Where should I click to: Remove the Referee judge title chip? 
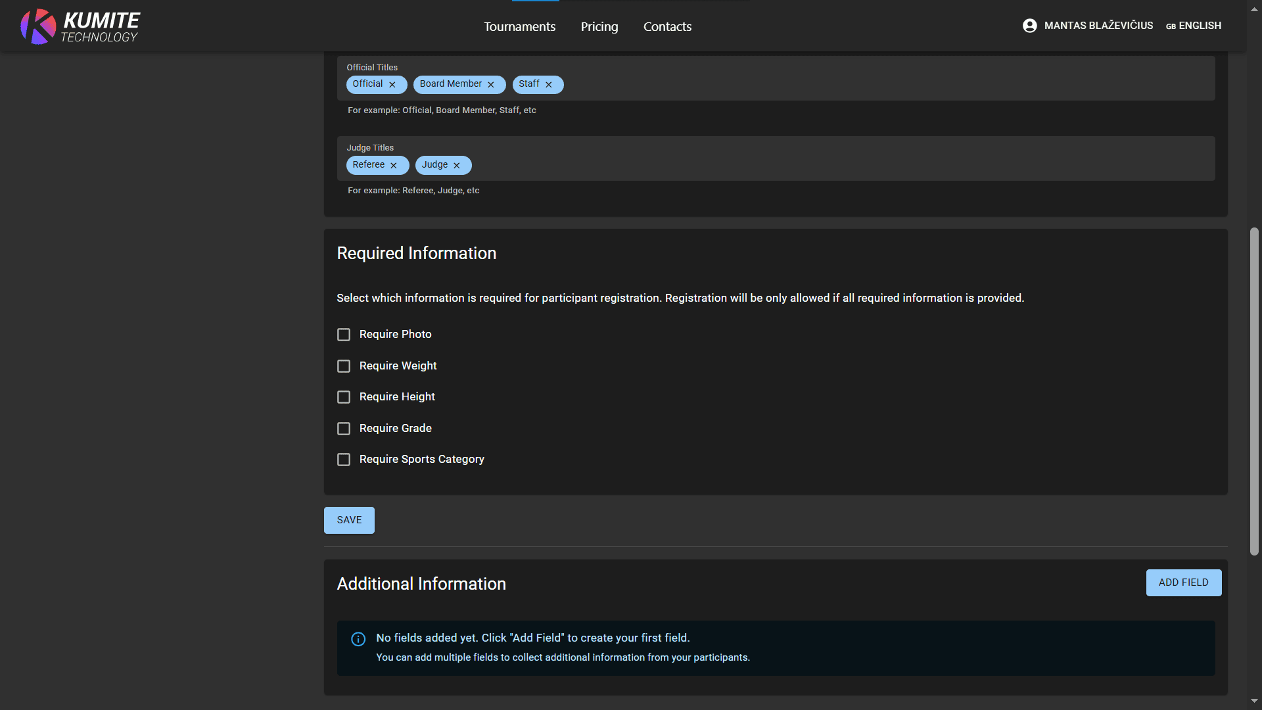pos(394,165)
